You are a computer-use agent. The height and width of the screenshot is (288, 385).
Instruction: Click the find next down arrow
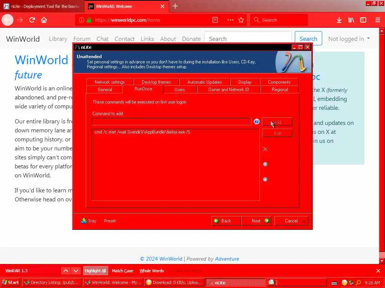76,271
